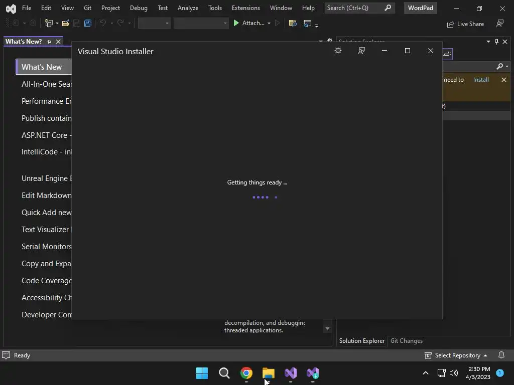Select What's New list heading
Image resolution: width=514 pixels, height=385 pixels.
tap(44, 67)
